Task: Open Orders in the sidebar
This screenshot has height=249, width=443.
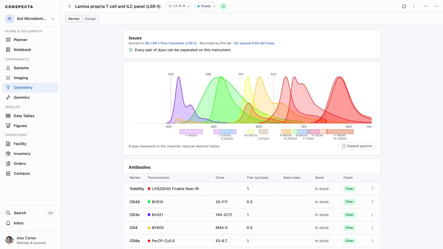Action: pyautogui.click(x=30, y=164)
